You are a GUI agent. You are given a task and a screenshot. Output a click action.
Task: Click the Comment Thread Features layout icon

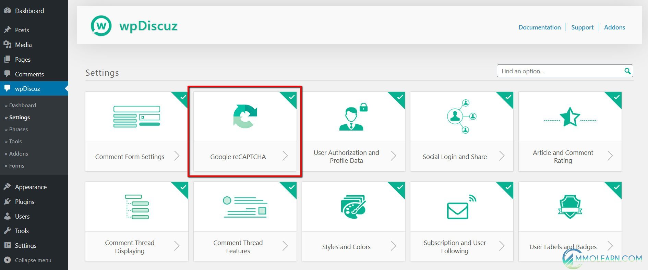(x=245, y=207)
